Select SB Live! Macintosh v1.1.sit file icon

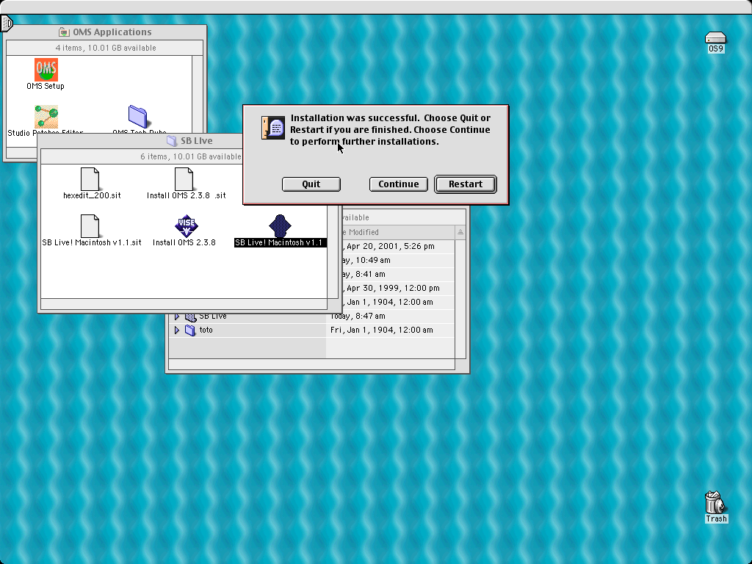tap(90, 226)
